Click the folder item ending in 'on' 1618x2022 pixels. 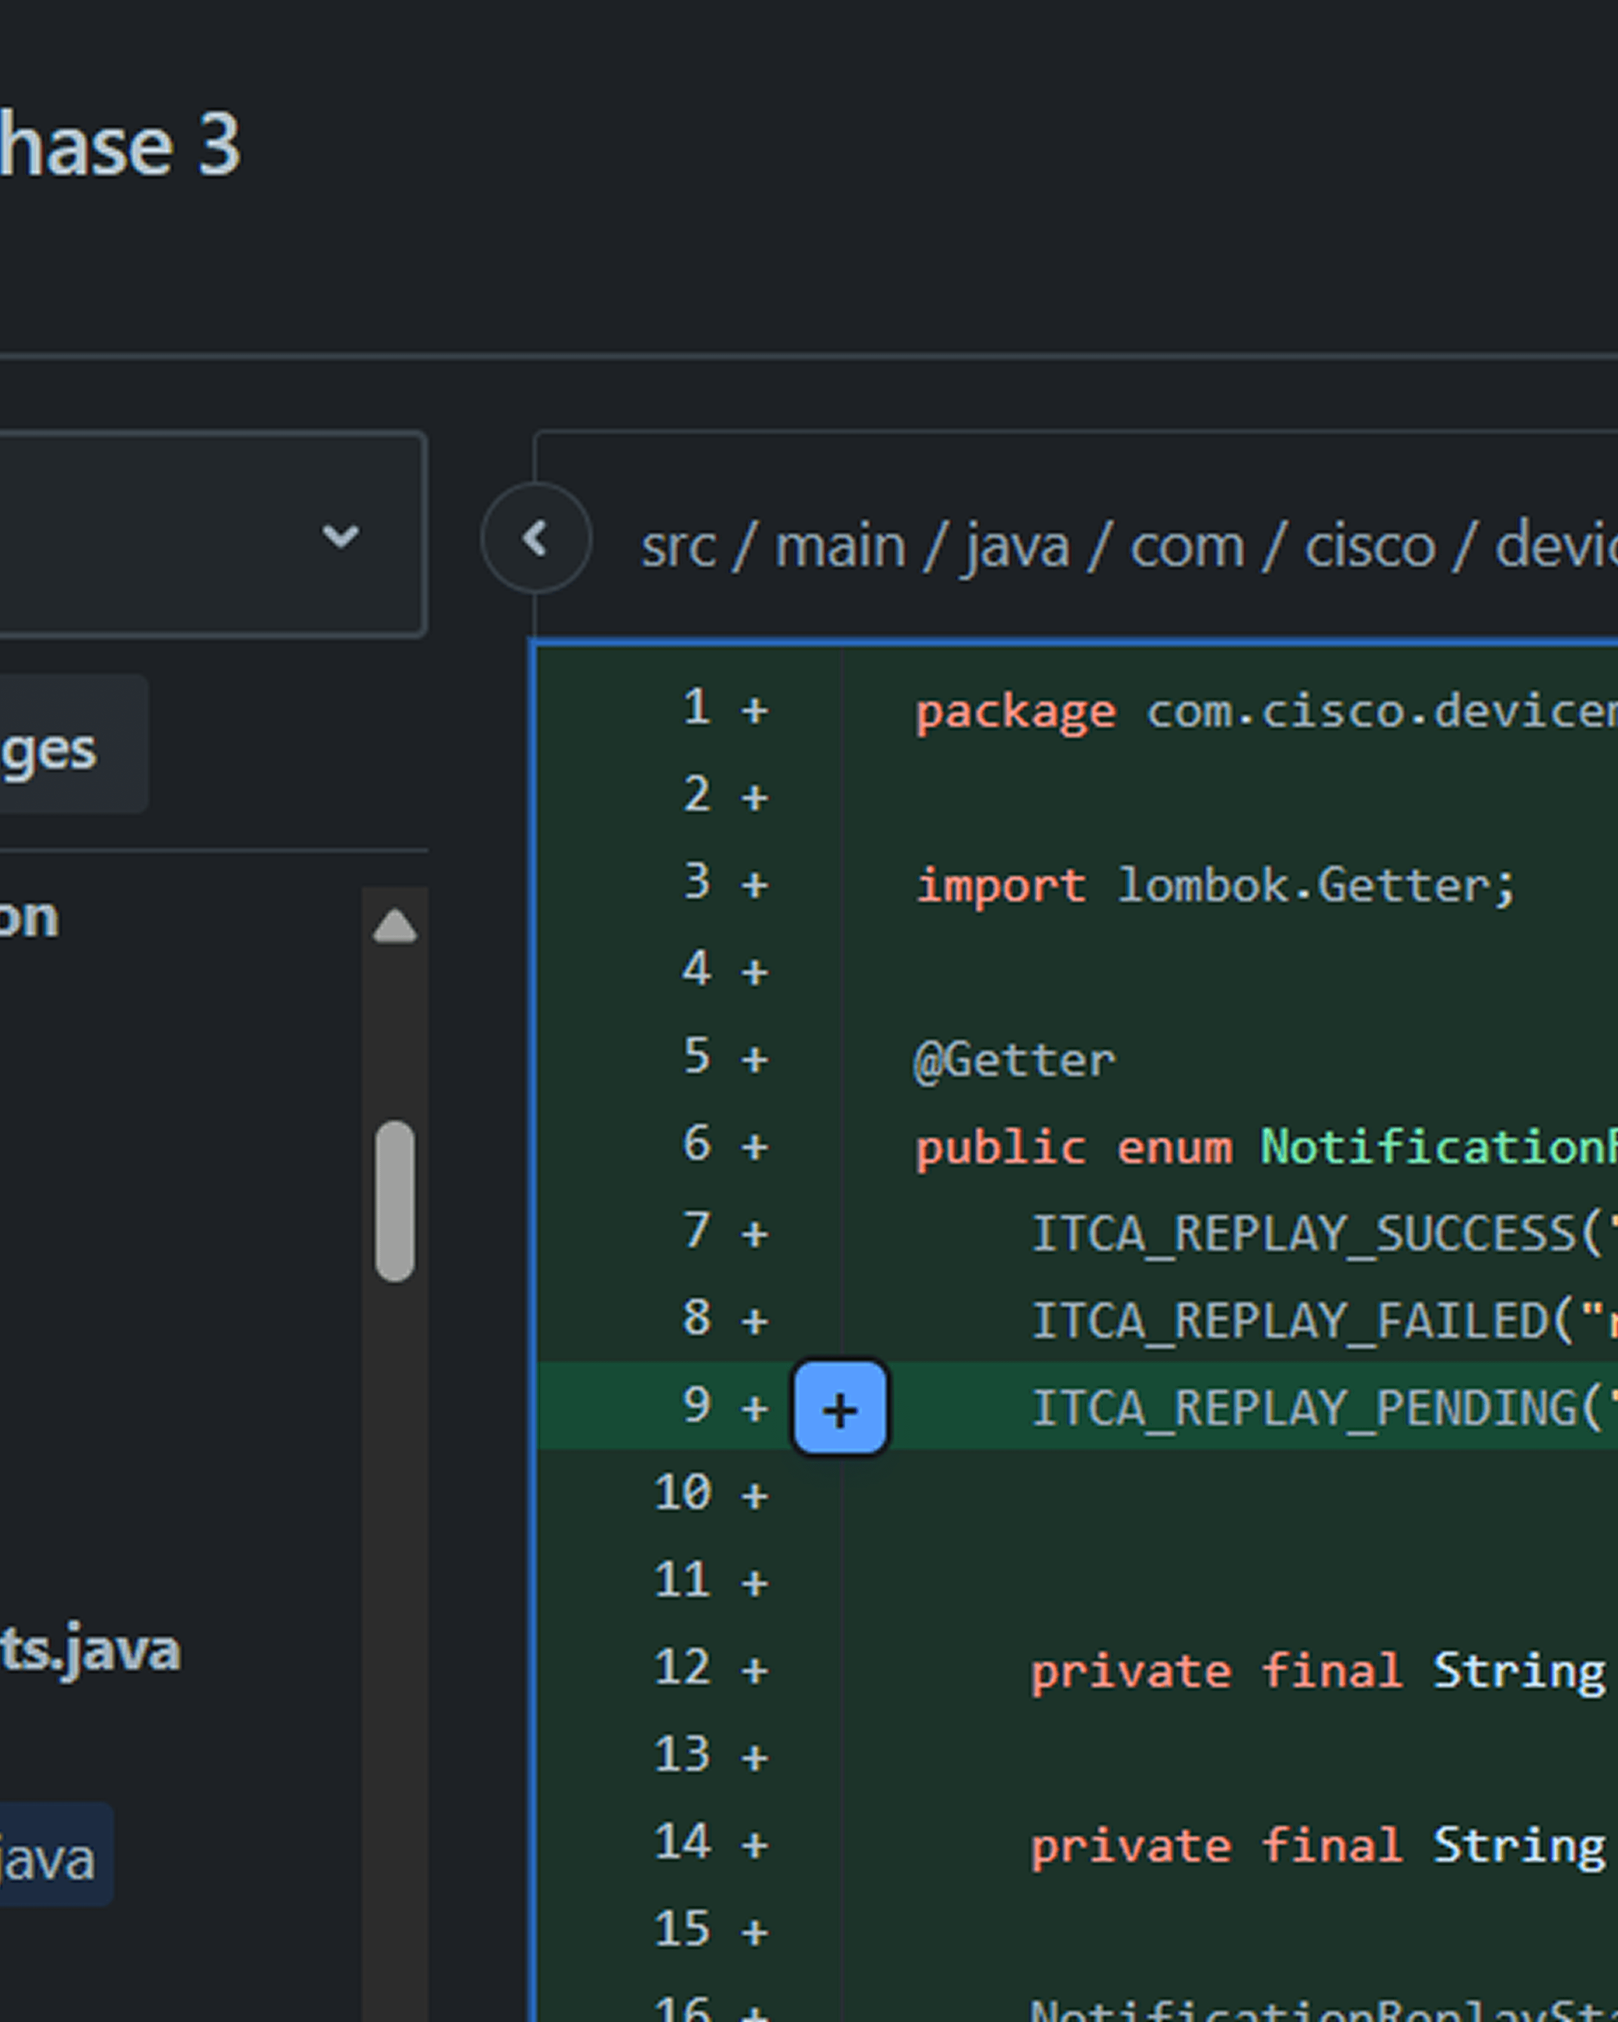(30, 917)
